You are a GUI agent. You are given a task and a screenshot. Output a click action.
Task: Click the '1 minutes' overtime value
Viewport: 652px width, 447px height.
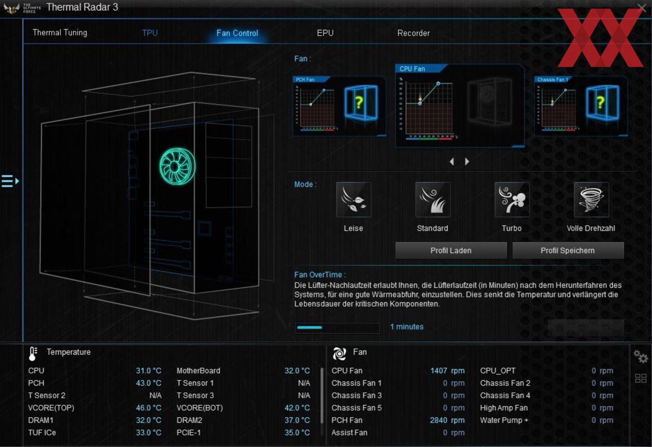[407, 327]
